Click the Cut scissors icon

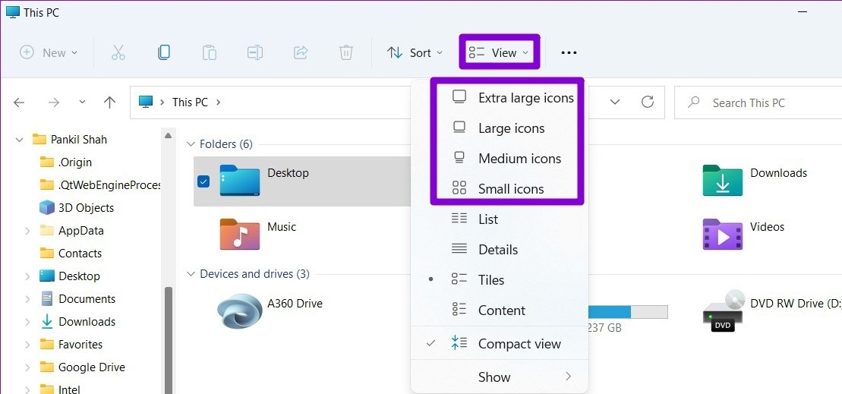pyautogui.click(x=118, y=52)
